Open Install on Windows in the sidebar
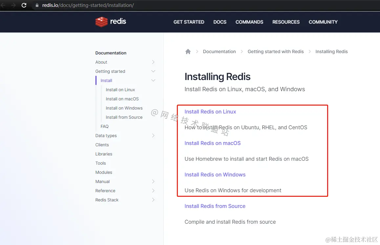This screenshot has width=380, height=245. (x=124, y=108)
